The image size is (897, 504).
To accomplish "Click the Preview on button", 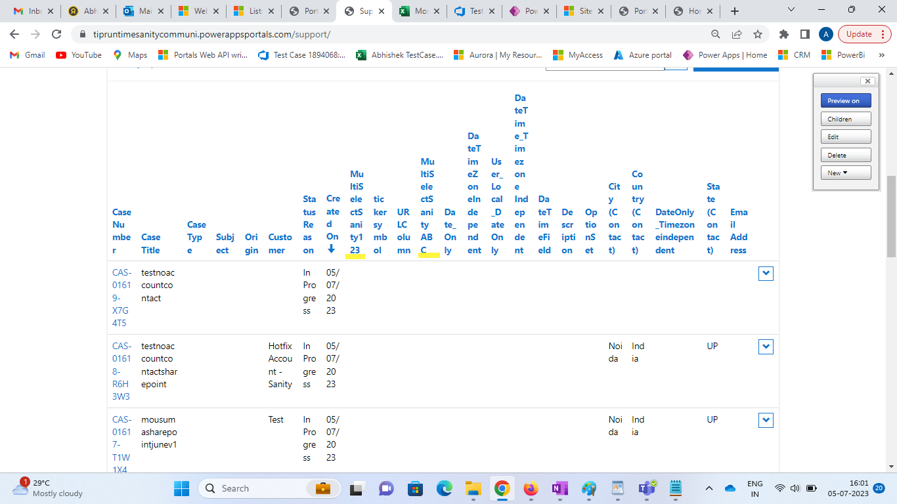I will click(x=846, y=100).
